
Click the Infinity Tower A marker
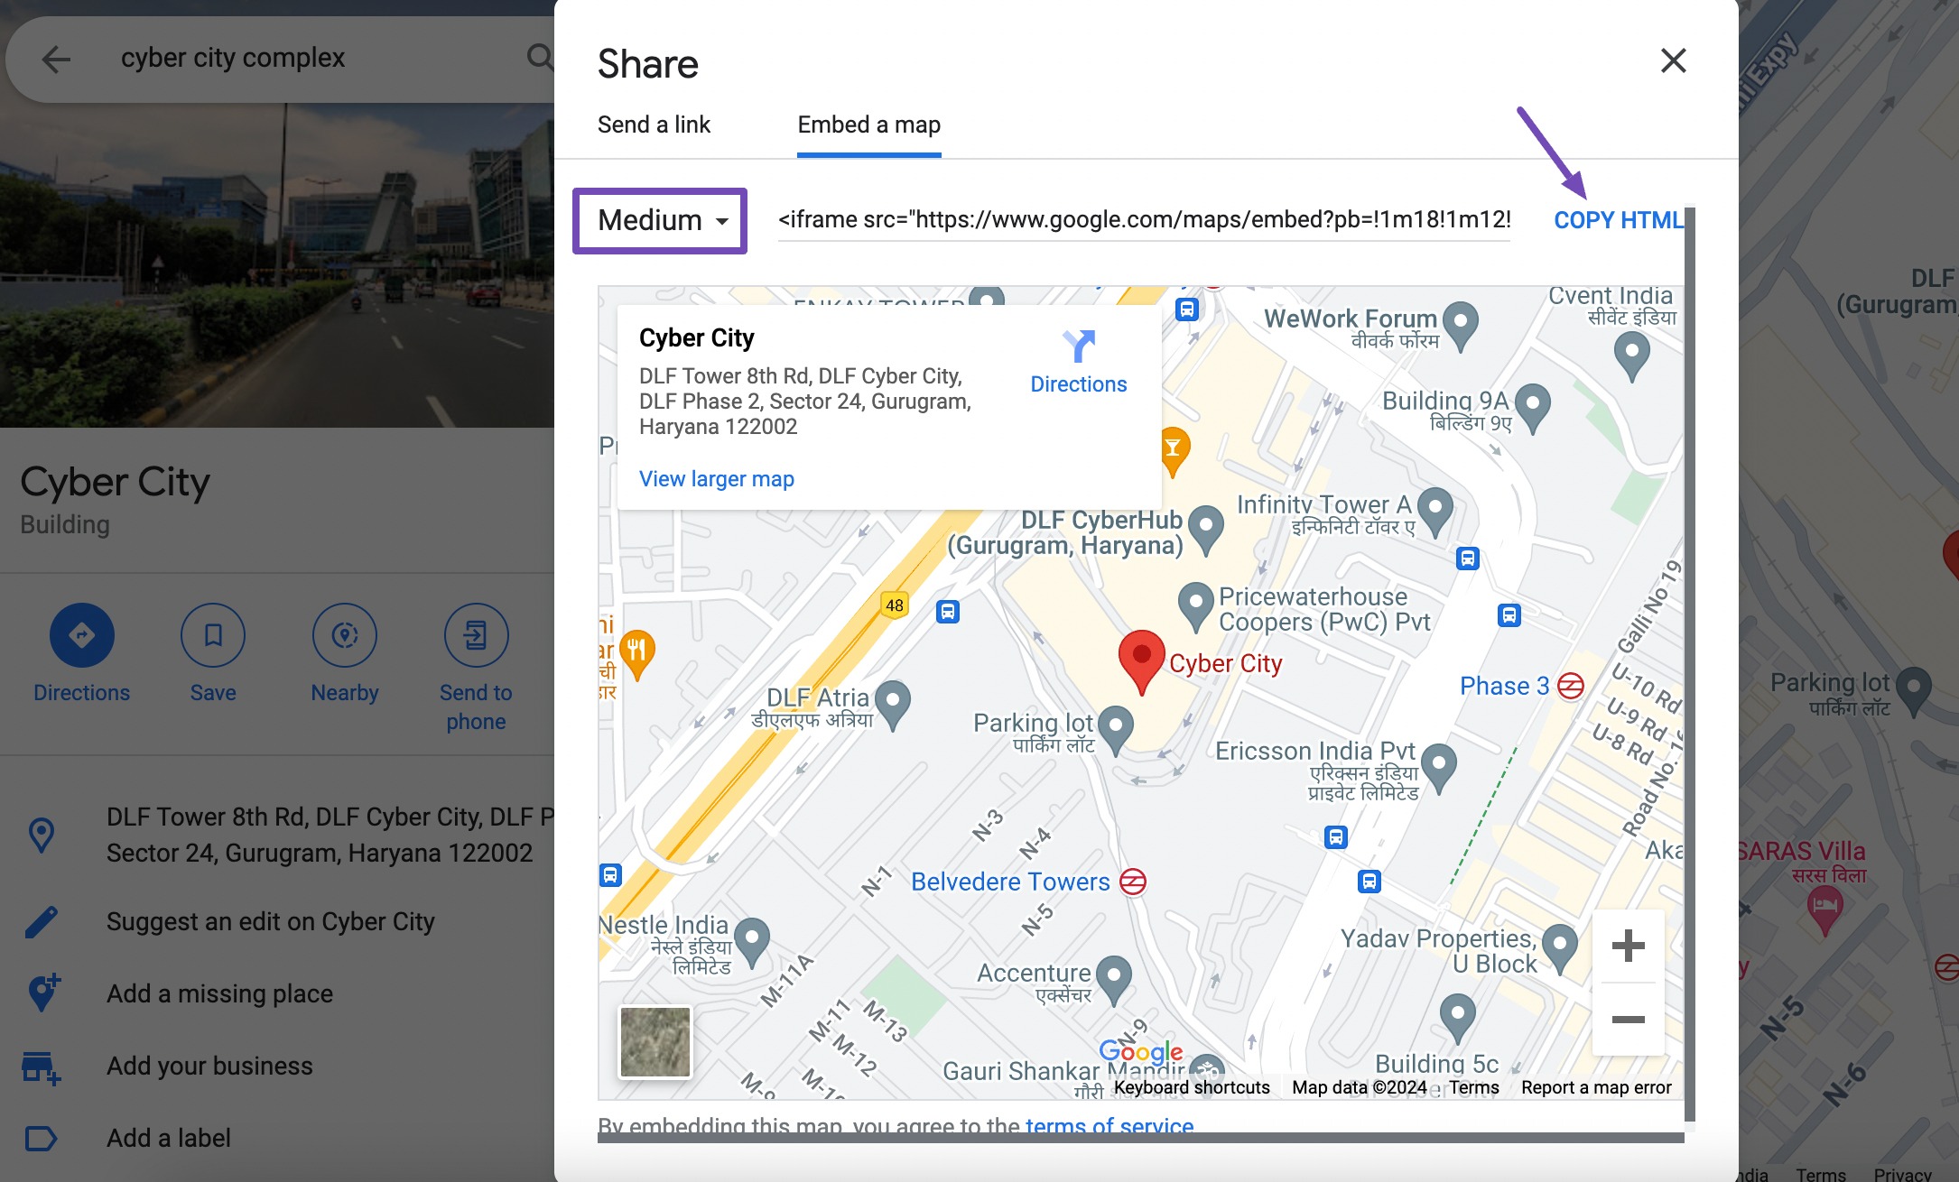(1435, 511)
